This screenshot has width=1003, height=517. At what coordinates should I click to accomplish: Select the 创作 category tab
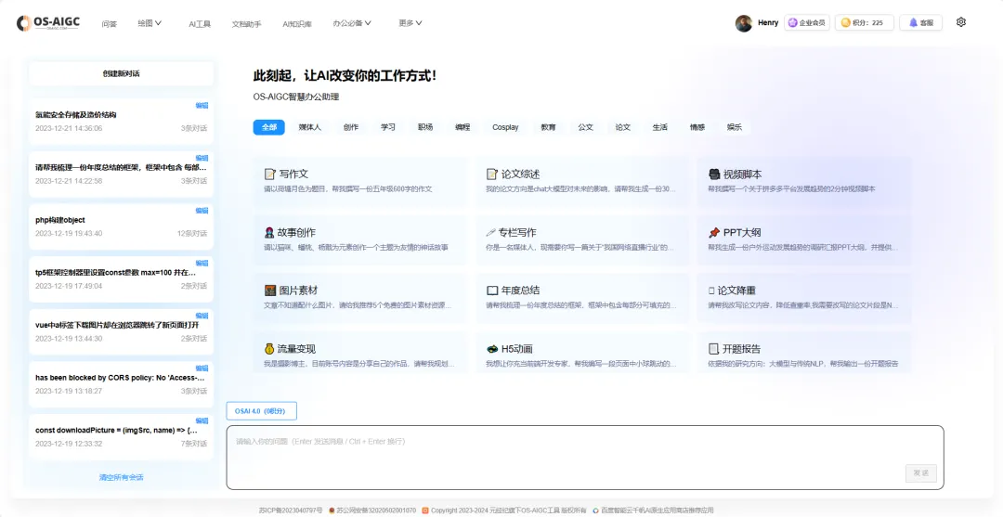tap(350, 127)
